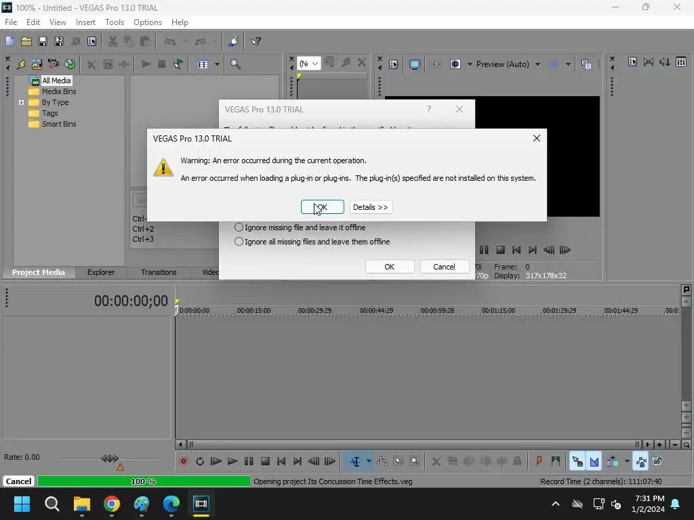Image resolution: width=694 pixels, height=520 pixels.
Task: Click the Capture Video camera icon
Action: [x=53, y=64]
